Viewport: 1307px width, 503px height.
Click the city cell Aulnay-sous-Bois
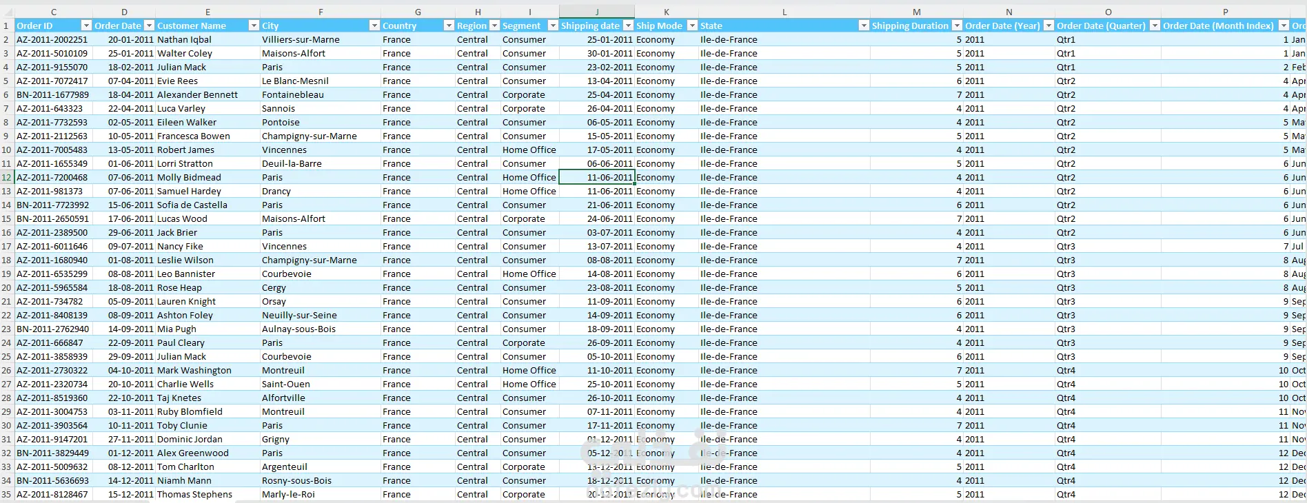click(x=321, y=329)
